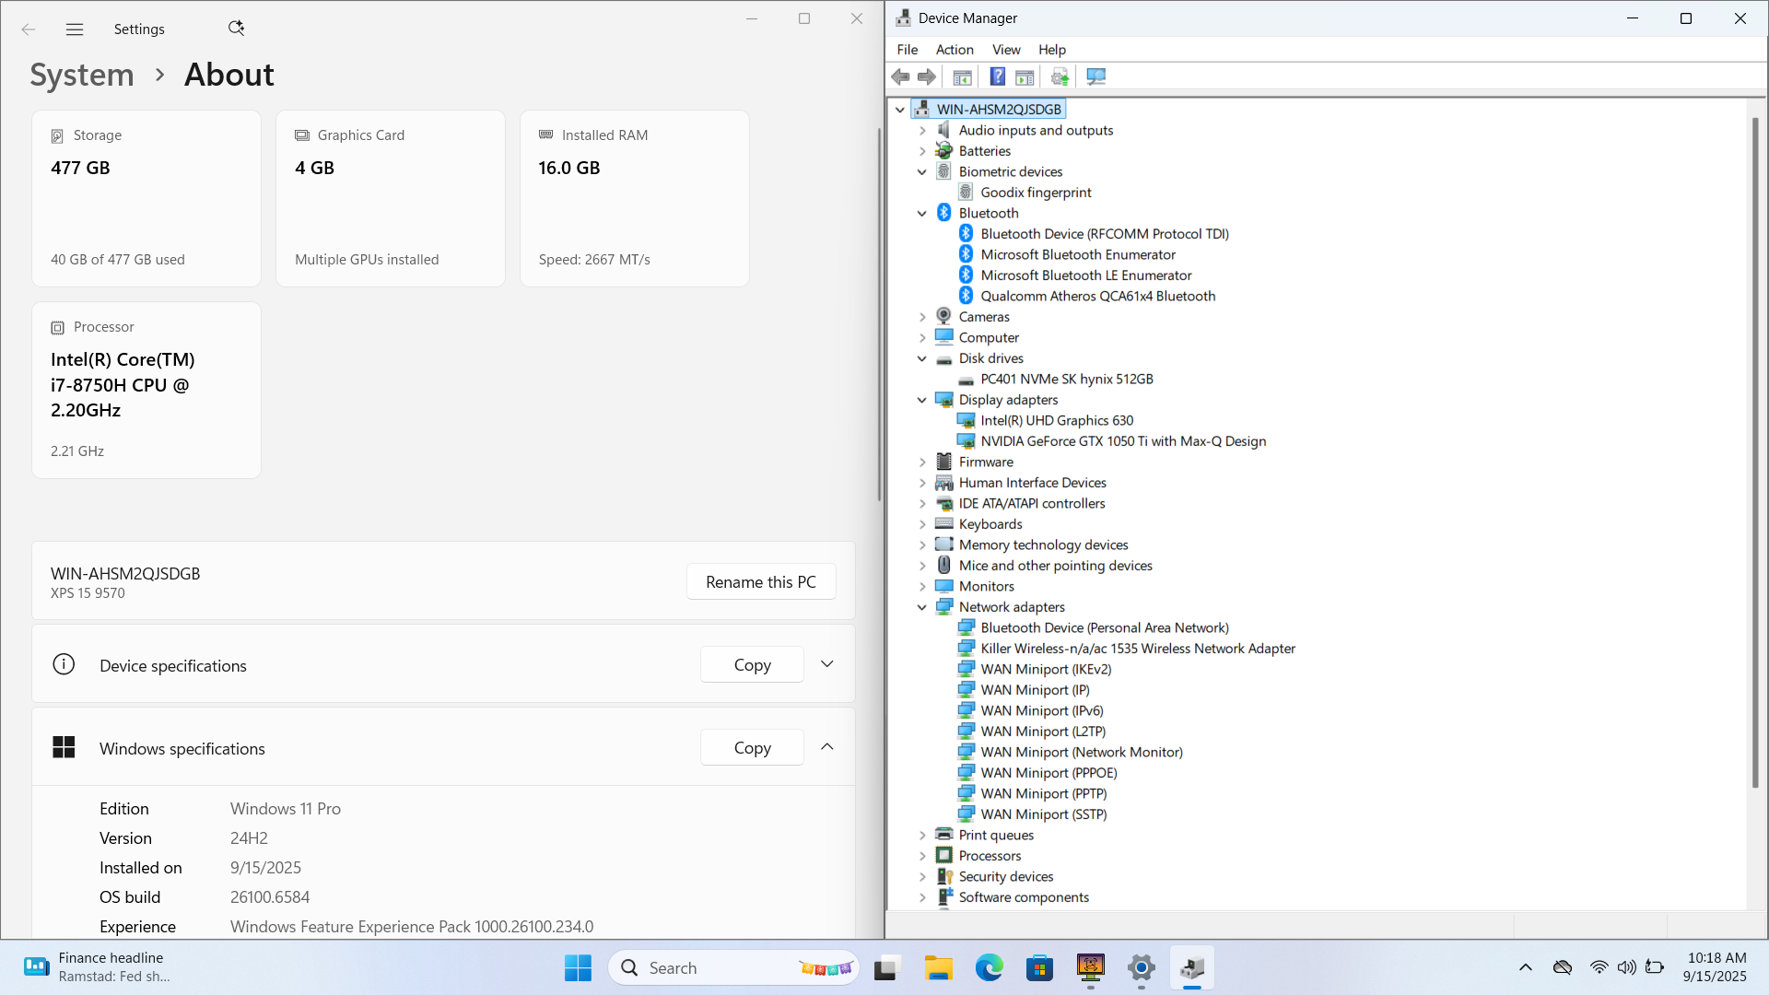Click Update device driver toolbar icon
Screen dimensions: 1769x995
point(1060,77)
